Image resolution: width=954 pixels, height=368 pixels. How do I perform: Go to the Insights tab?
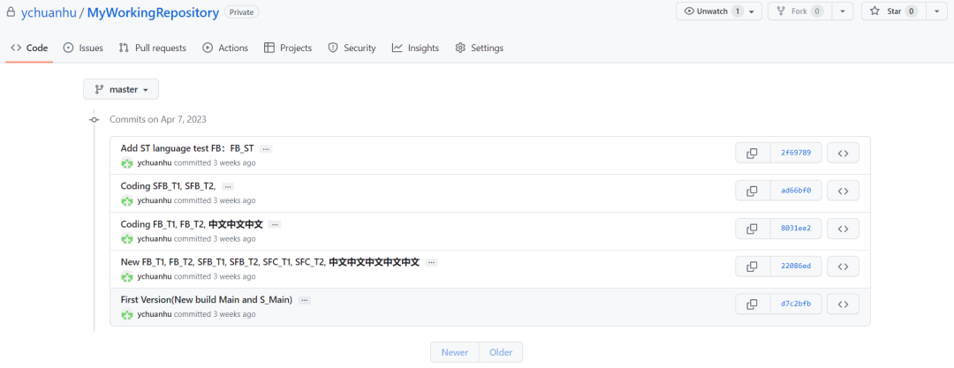point(415,48)
